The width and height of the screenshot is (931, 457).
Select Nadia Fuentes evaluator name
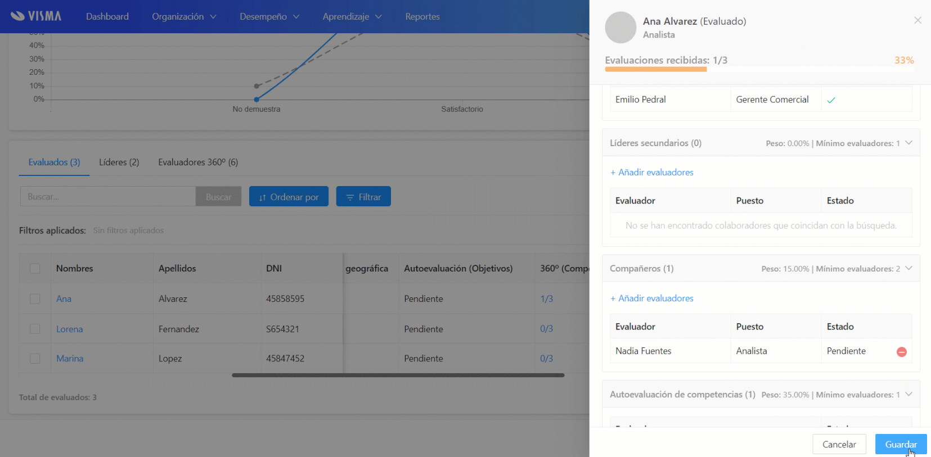(644, 351)
